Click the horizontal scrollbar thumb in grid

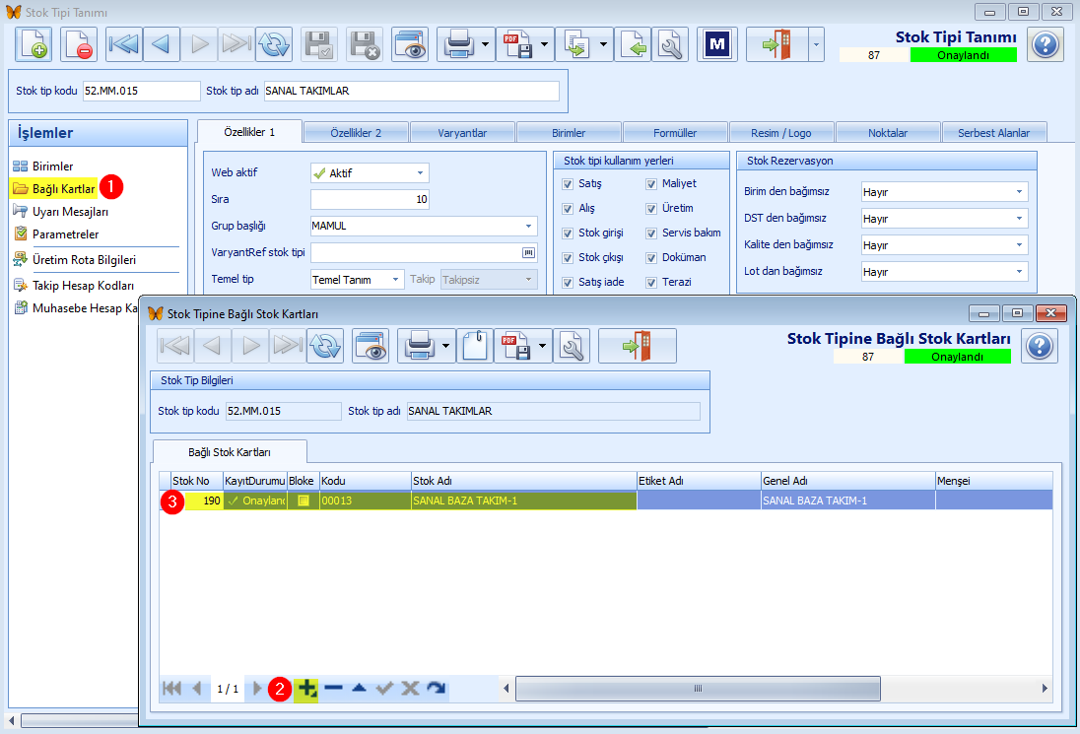tap(698, 688)
